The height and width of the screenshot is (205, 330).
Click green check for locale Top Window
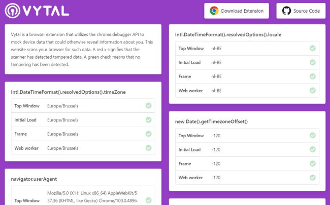click(313, 48)
